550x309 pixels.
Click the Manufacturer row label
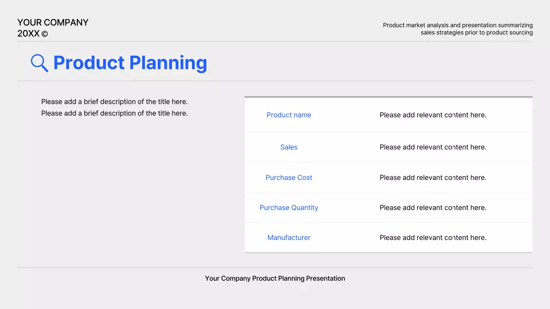click(x=289, y=237)
